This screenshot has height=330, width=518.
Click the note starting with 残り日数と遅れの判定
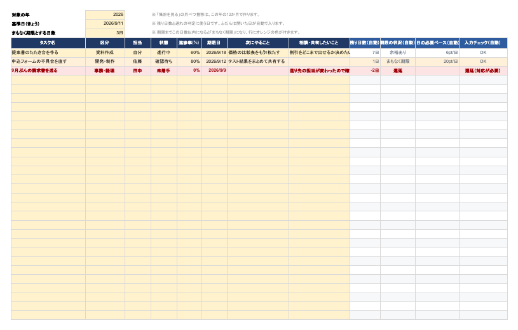coord(218,23)
